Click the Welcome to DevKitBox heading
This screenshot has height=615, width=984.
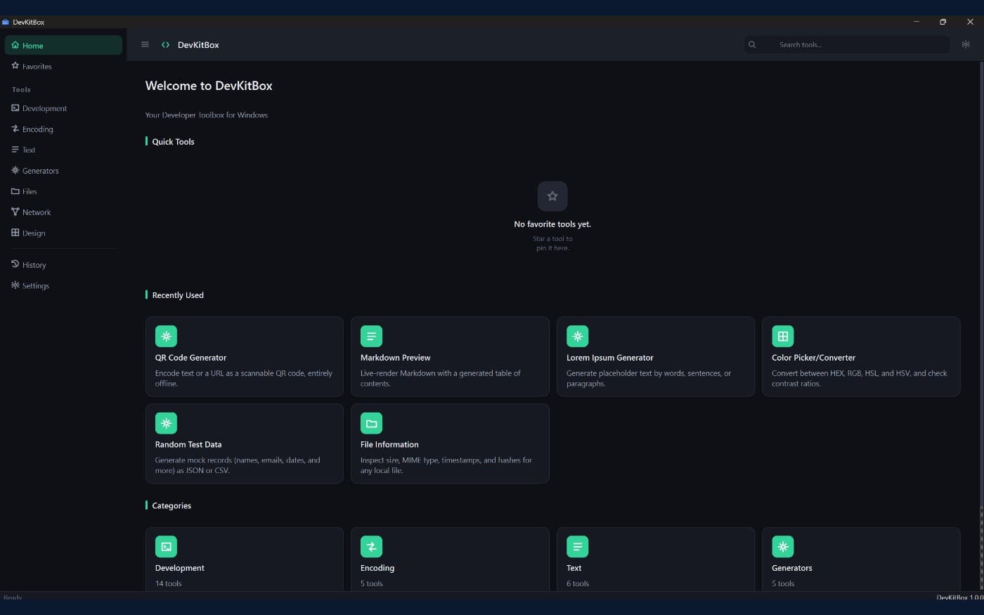coord(209,86)
